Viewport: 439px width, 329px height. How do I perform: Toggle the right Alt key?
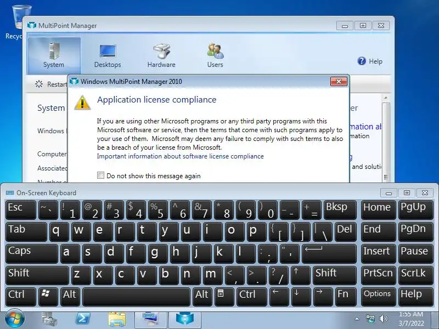click(x=202, y=297)
